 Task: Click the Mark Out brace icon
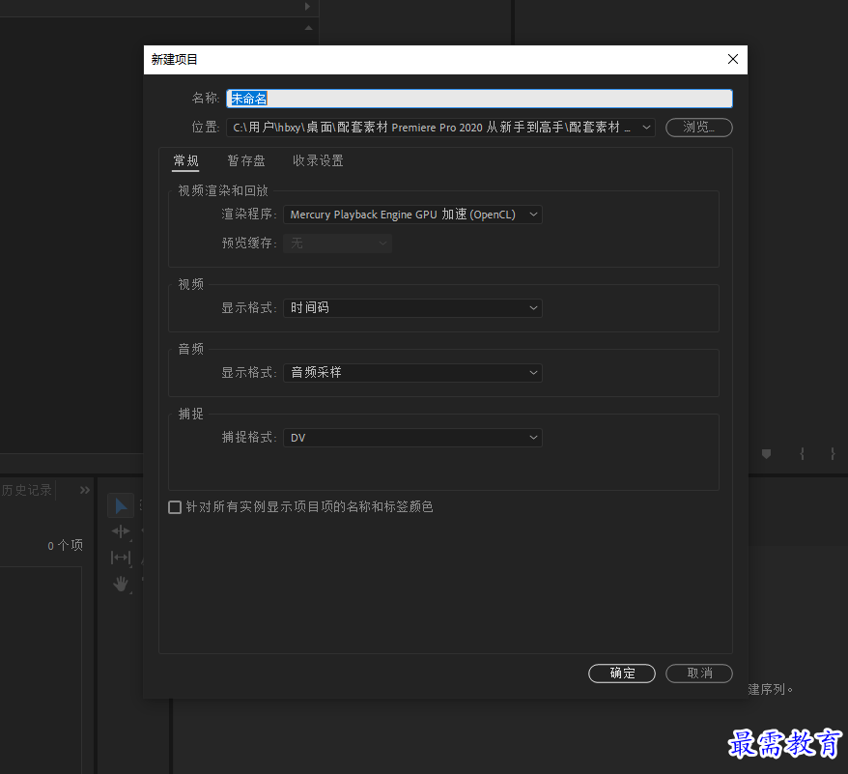coord(833,454)
